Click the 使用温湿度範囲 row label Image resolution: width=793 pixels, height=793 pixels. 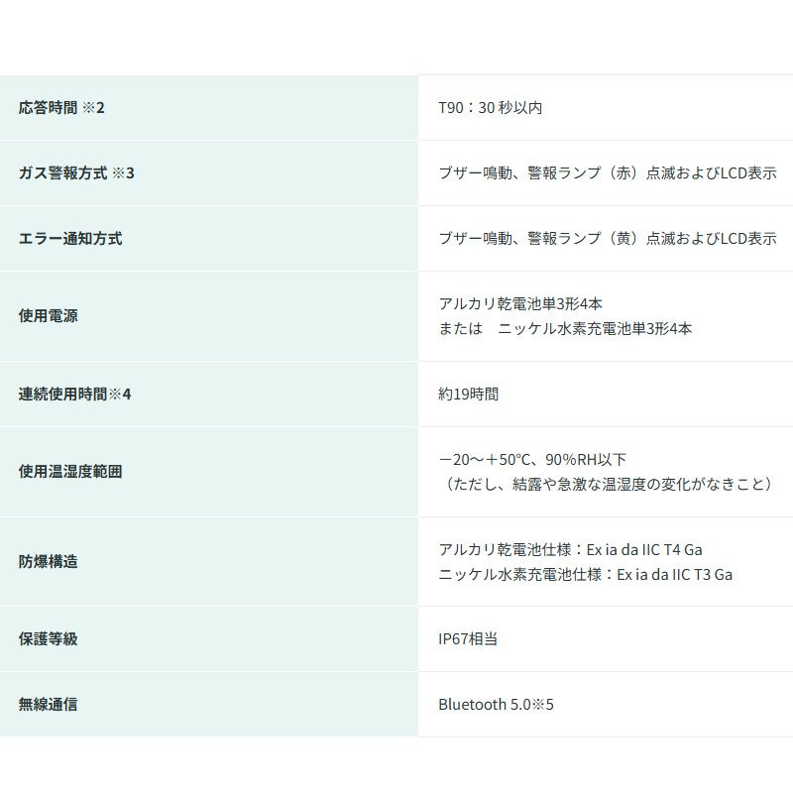(x=70, y=472)
